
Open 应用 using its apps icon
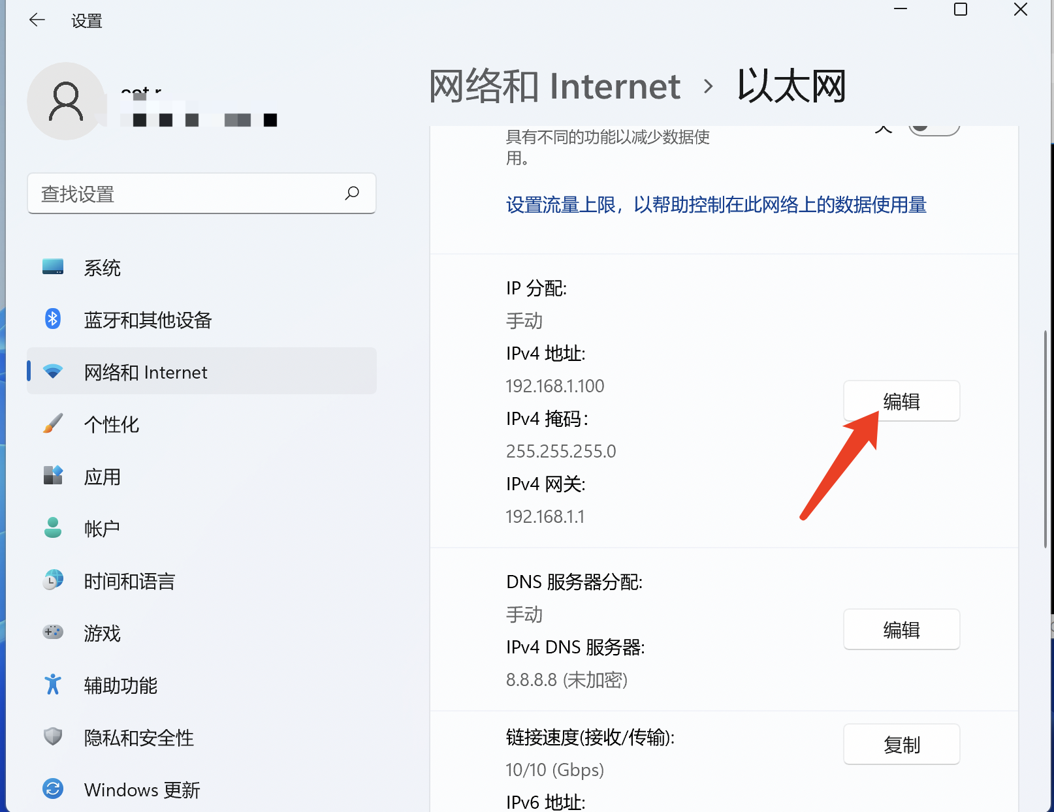52,475
